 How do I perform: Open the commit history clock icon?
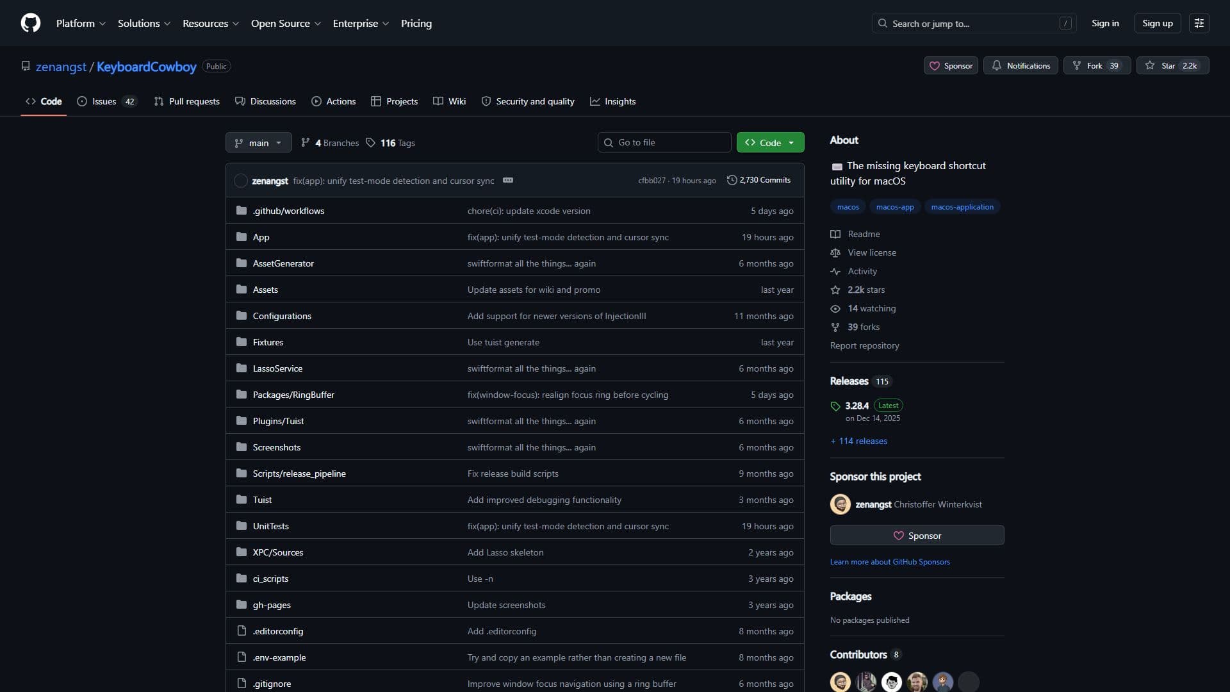(x=732, y=181)
